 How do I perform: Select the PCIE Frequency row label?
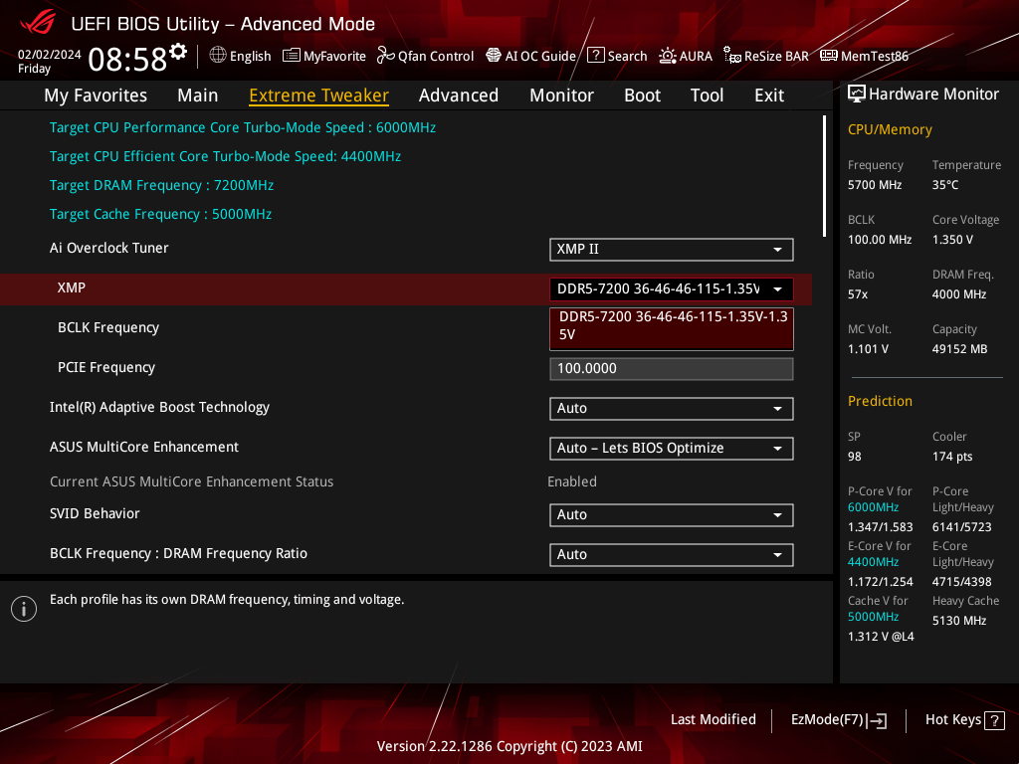106,368
